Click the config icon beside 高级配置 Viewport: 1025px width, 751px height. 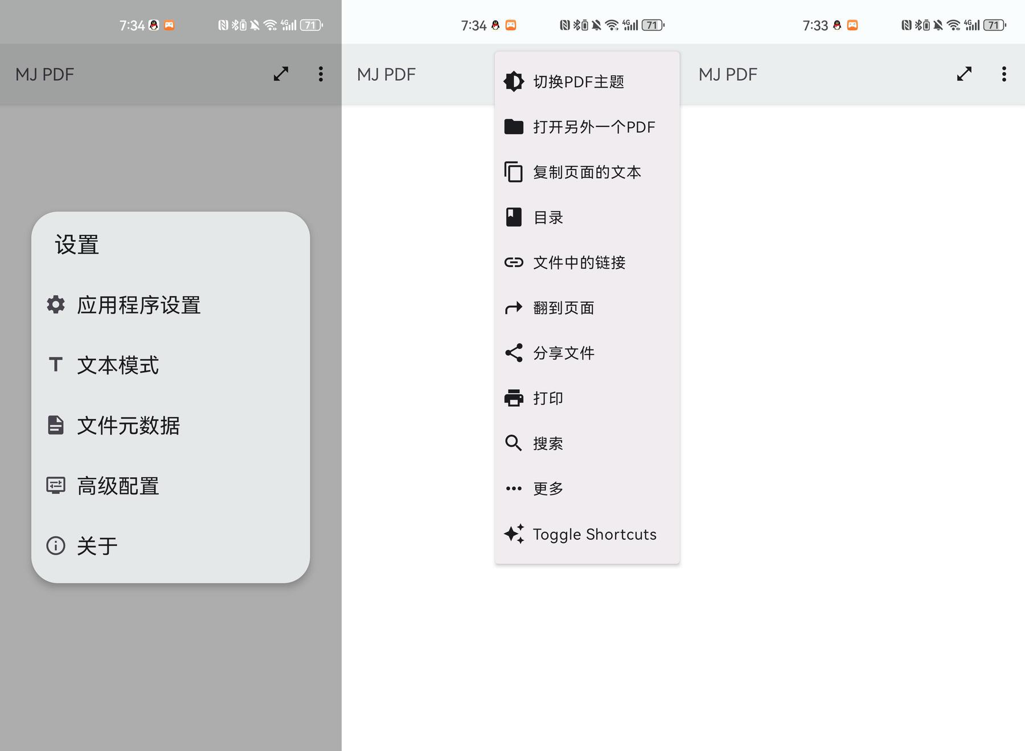click(55, 485)
